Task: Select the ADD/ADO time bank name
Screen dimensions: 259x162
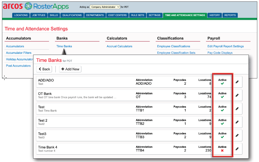Action: click(46, 80)
